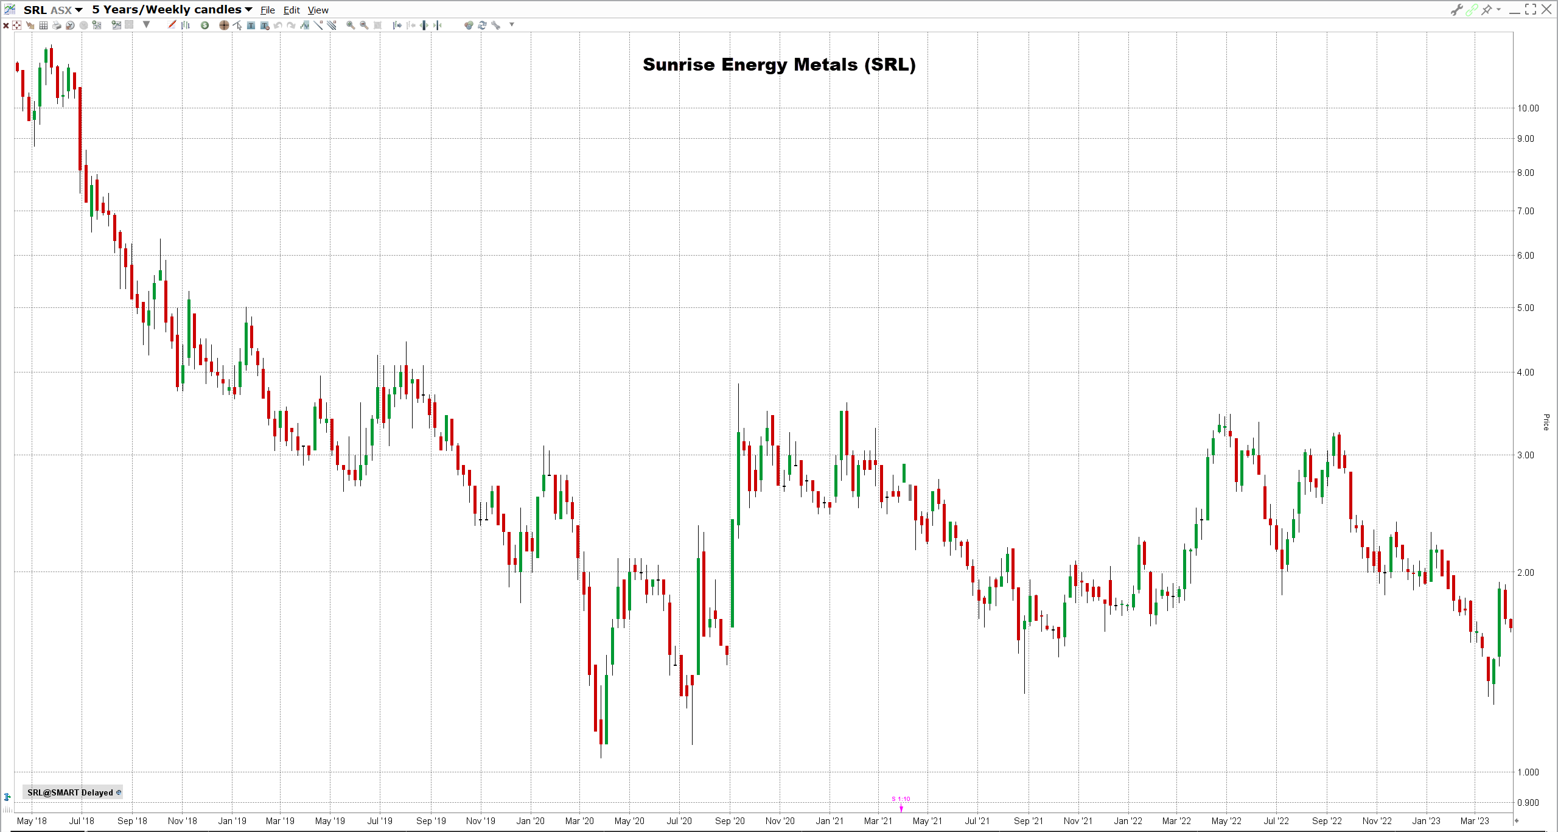
Task: Click the SRL@SMART Delayed data label
Action: [74, 792]
